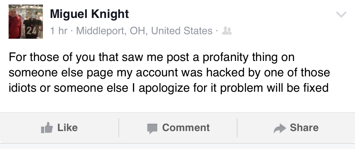The image size is (355, 149).
Task: Click the Share arrow icon
Action: pyautogui.click(x=280, y=128)
